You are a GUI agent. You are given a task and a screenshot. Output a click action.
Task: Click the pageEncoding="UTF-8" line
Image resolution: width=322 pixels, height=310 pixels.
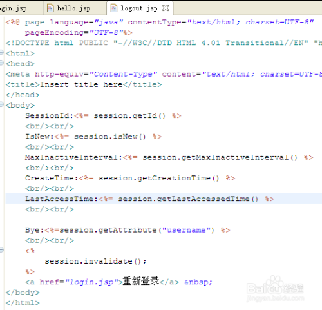click(79, 32)
